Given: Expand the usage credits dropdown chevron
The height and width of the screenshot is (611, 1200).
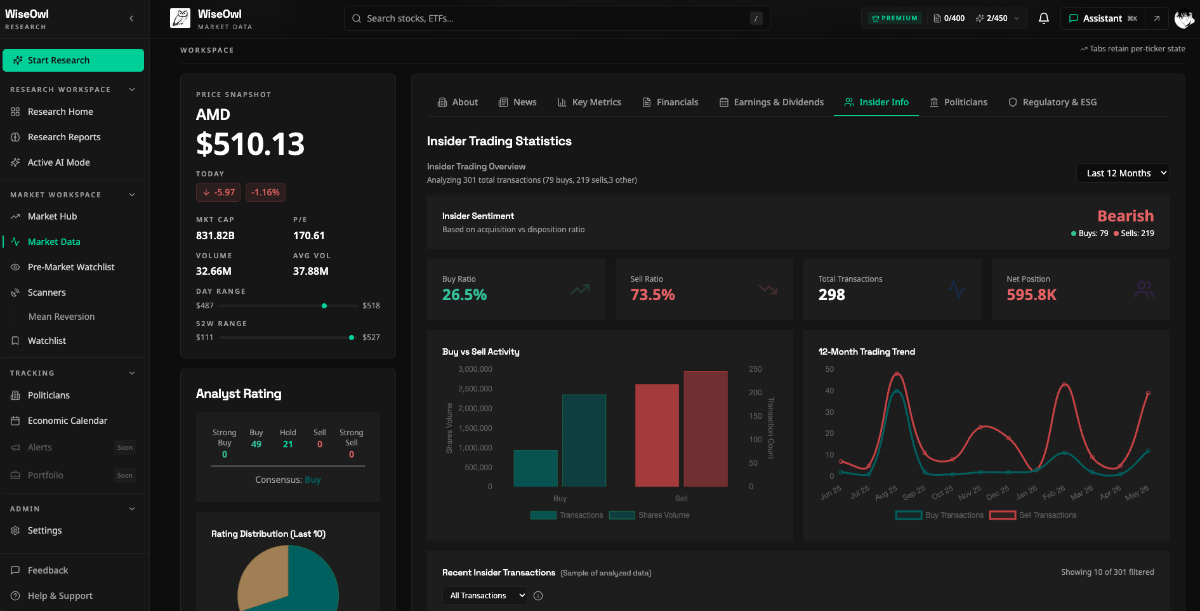Looking at the screenshot, I should [1017, 18].
